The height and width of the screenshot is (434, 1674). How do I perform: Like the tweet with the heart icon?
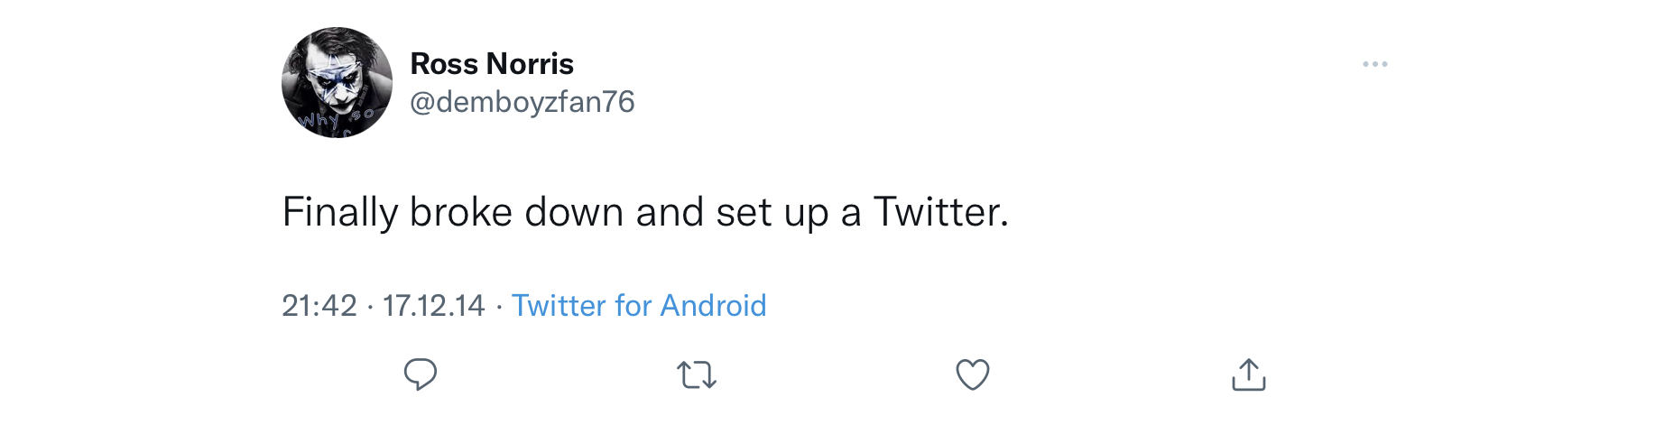click(x=973, y=374)
